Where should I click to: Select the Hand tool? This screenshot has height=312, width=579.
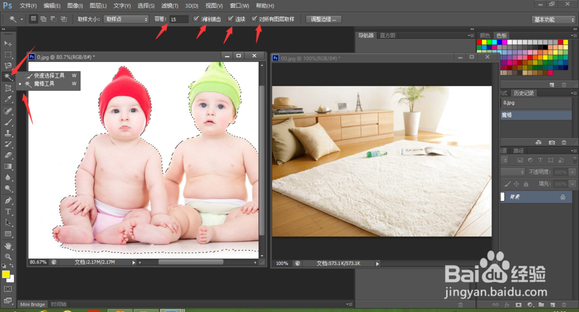click(x=8, y=246)
